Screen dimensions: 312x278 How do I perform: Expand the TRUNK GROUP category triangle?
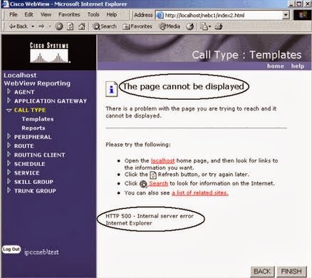point(9,190)
